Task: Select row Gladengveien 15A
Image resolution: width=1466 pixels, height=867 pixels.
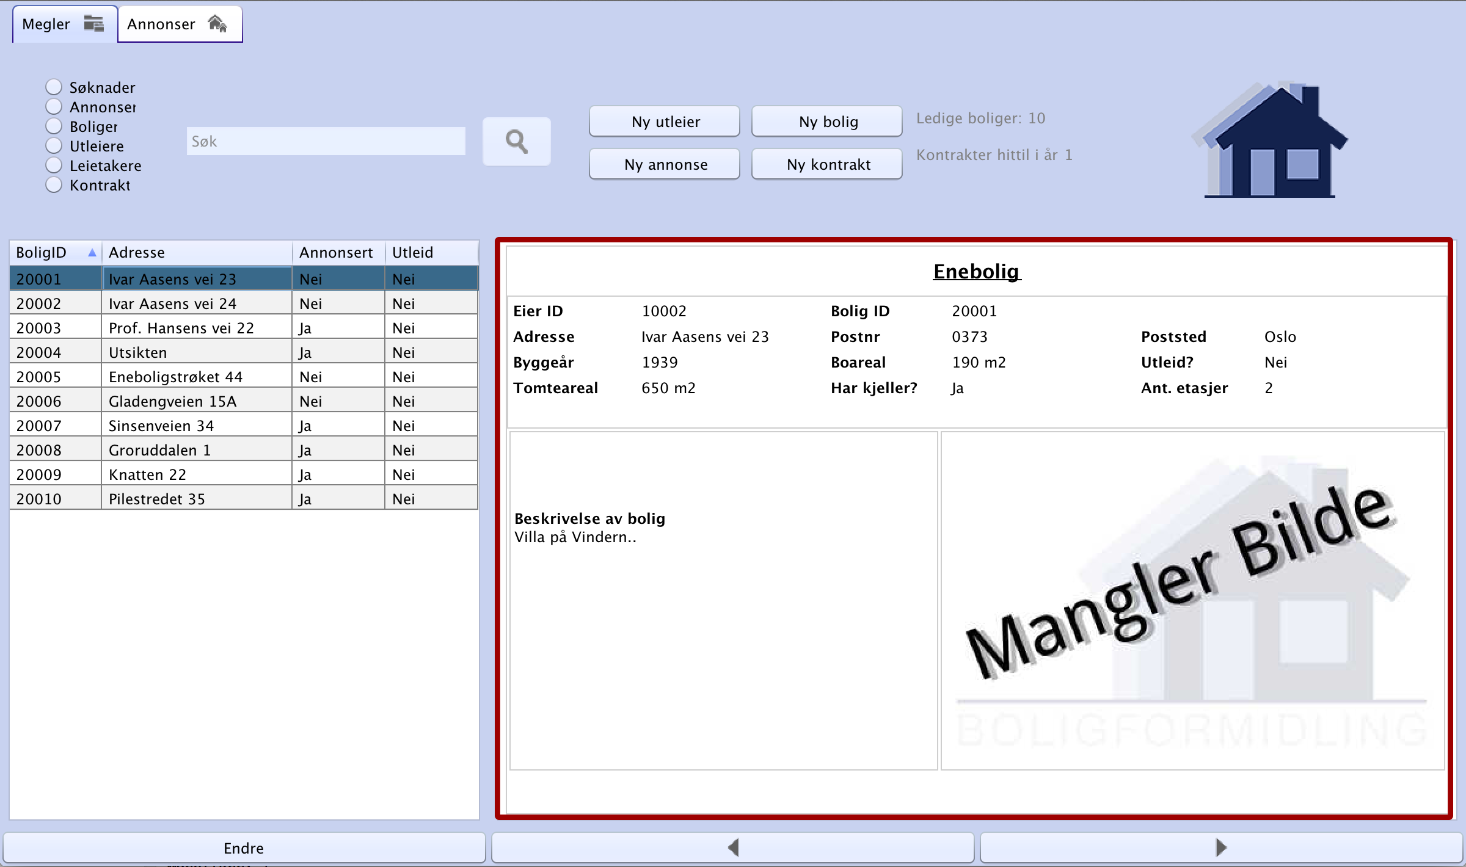Action: (x=244, y=401)
